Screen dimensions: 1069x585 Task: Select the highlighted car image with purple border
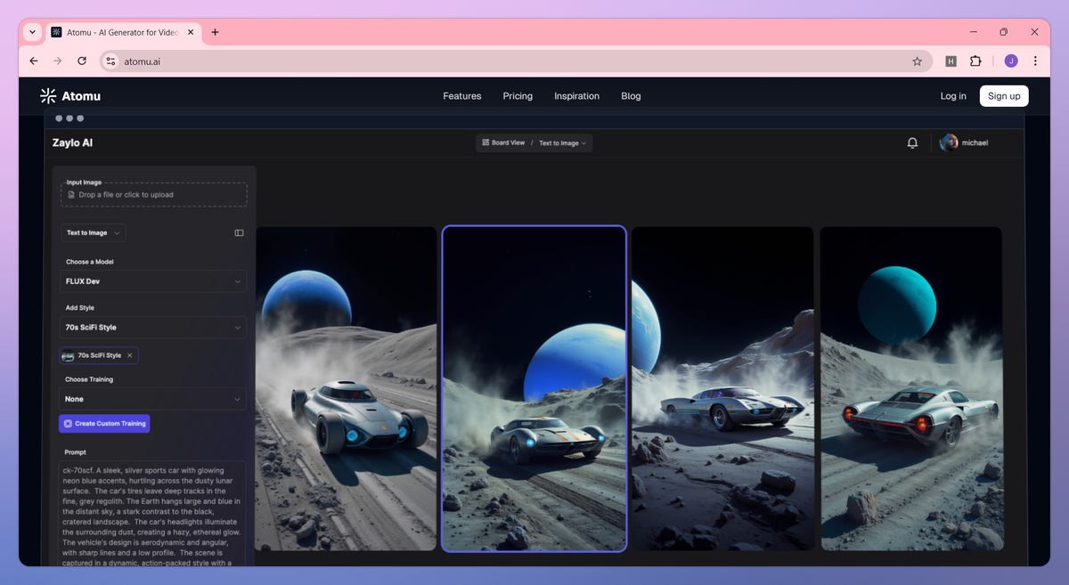[534, 388]
